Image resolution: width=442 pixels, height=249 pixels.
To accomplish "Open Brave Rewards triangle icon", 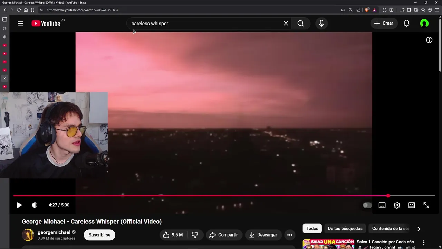I will 374,10.
